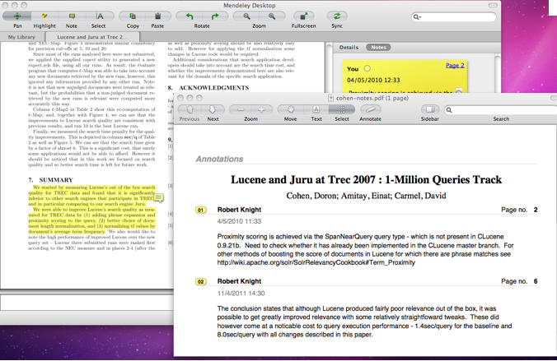Switch Preview to Move mode
557x361 pixels.
[x=291, y=109]
